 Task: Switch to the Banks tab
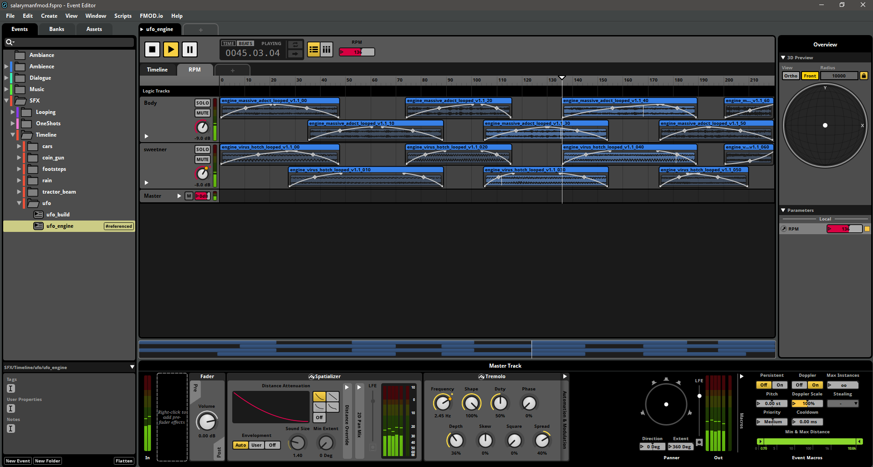(56, 29)
